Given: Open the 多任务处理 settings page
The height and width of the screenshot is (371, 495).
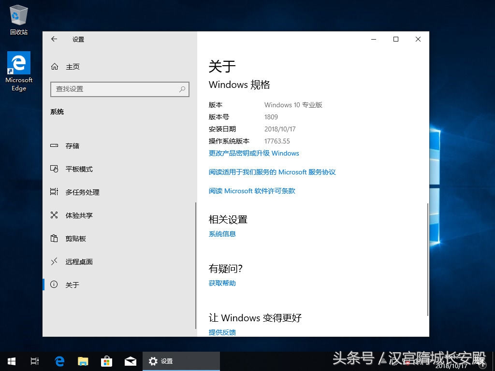Looking at the screenshot, I should [119, 192].
